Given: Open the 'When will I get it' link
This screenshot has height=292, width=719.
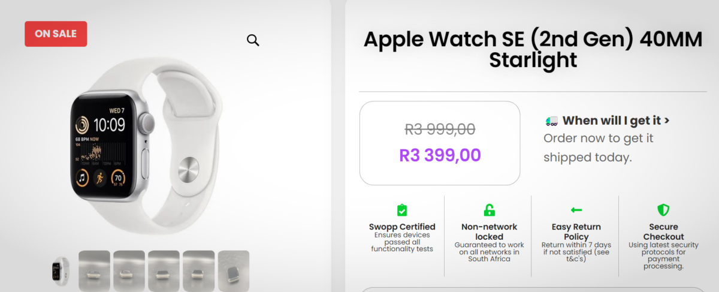Looking at the screenshot, I should point(616,121).
